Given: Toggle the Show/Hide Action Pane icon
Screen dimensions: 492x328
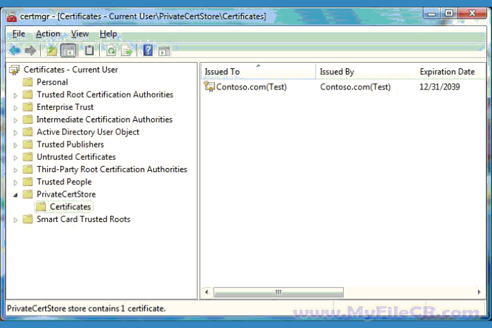Looking at the screenshot, I should coord(164,51).
